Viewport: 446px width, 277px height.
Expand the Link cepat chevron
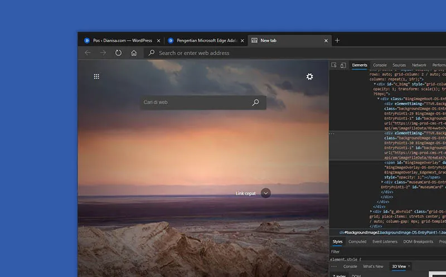click(266, 193)
